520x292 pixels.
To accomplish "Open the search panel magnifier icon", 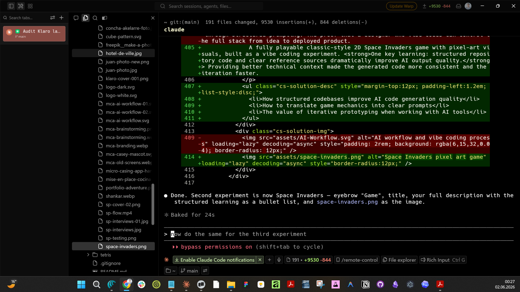I will 95,18.
